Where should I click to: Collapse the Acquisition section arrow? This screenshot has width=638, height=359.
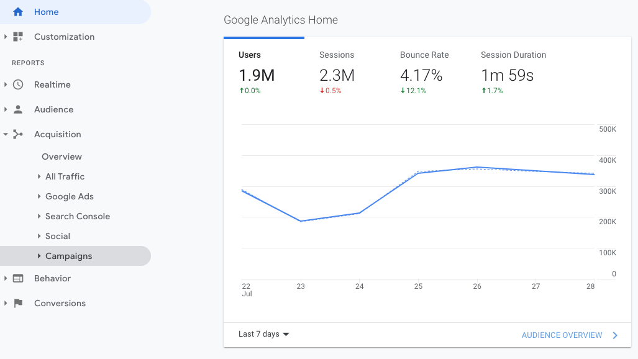point(6,134)
